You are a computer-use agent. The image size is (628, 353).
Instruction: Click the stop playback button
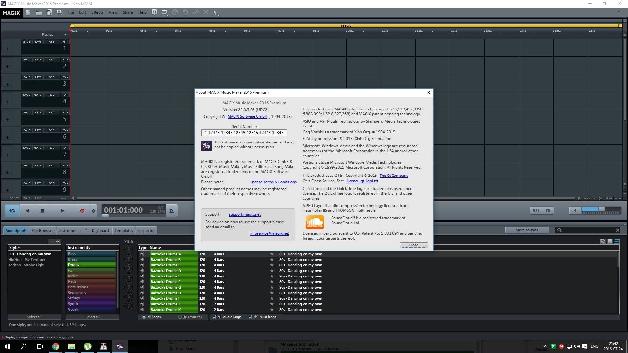coord(42,211)
